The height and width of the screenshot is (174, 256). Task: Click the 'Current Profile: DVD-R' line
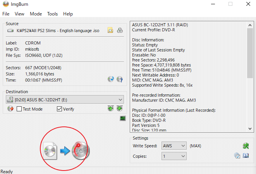point(153,30)
